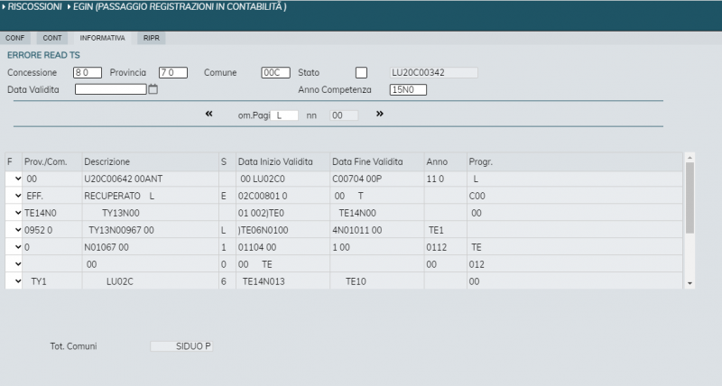The image size is (722, 386).
Task: Open the F dropdown in the TY1 LU02C row
Action: [x=14, y=281]
